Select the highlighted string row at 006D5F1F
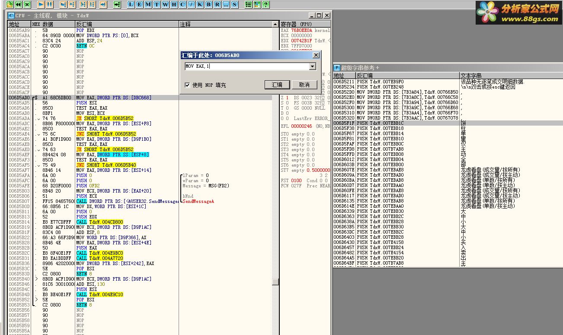563x335 pixels. [448, 123]
